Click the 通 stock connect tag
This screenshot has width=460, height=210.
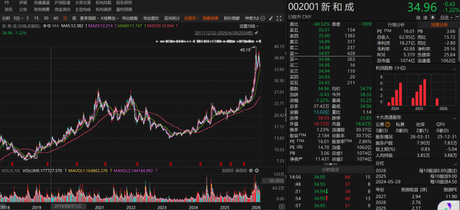pos(425,17)
